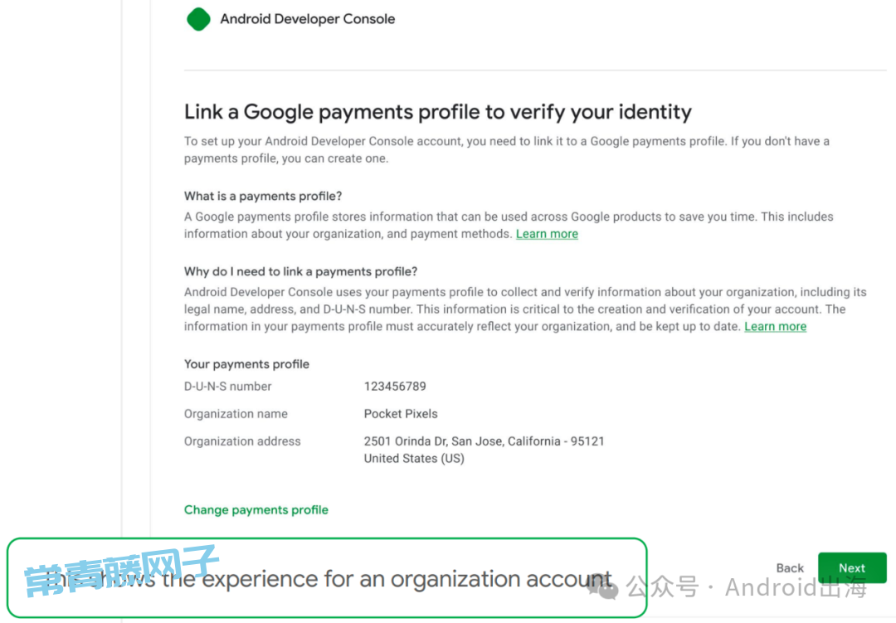Image resolution: width=896 pixels, height=623 pixels.
Task: Click the organization address 2501 Orinda Dr
Action: [484, 441]
